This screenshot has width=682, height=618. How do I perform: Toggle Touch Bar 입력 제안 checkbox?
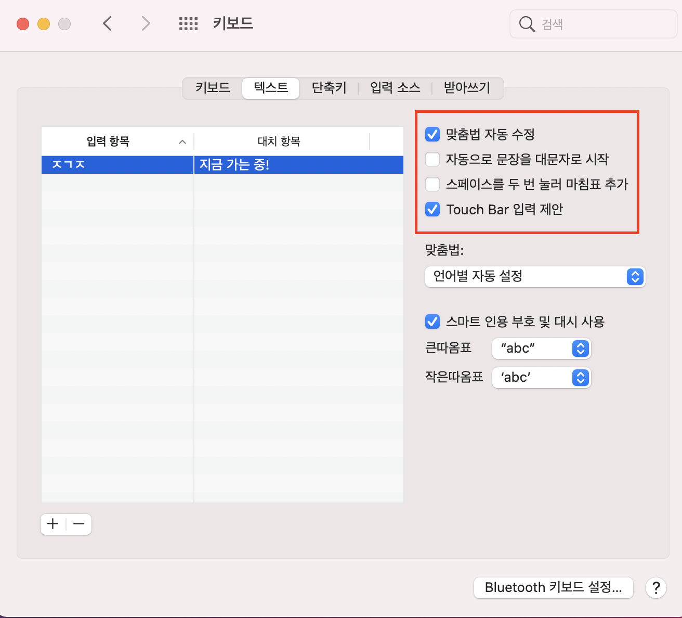[x=432, y=209]
